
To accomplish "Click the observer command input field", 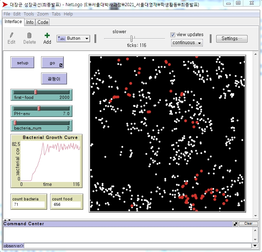I will click(138, 246).
